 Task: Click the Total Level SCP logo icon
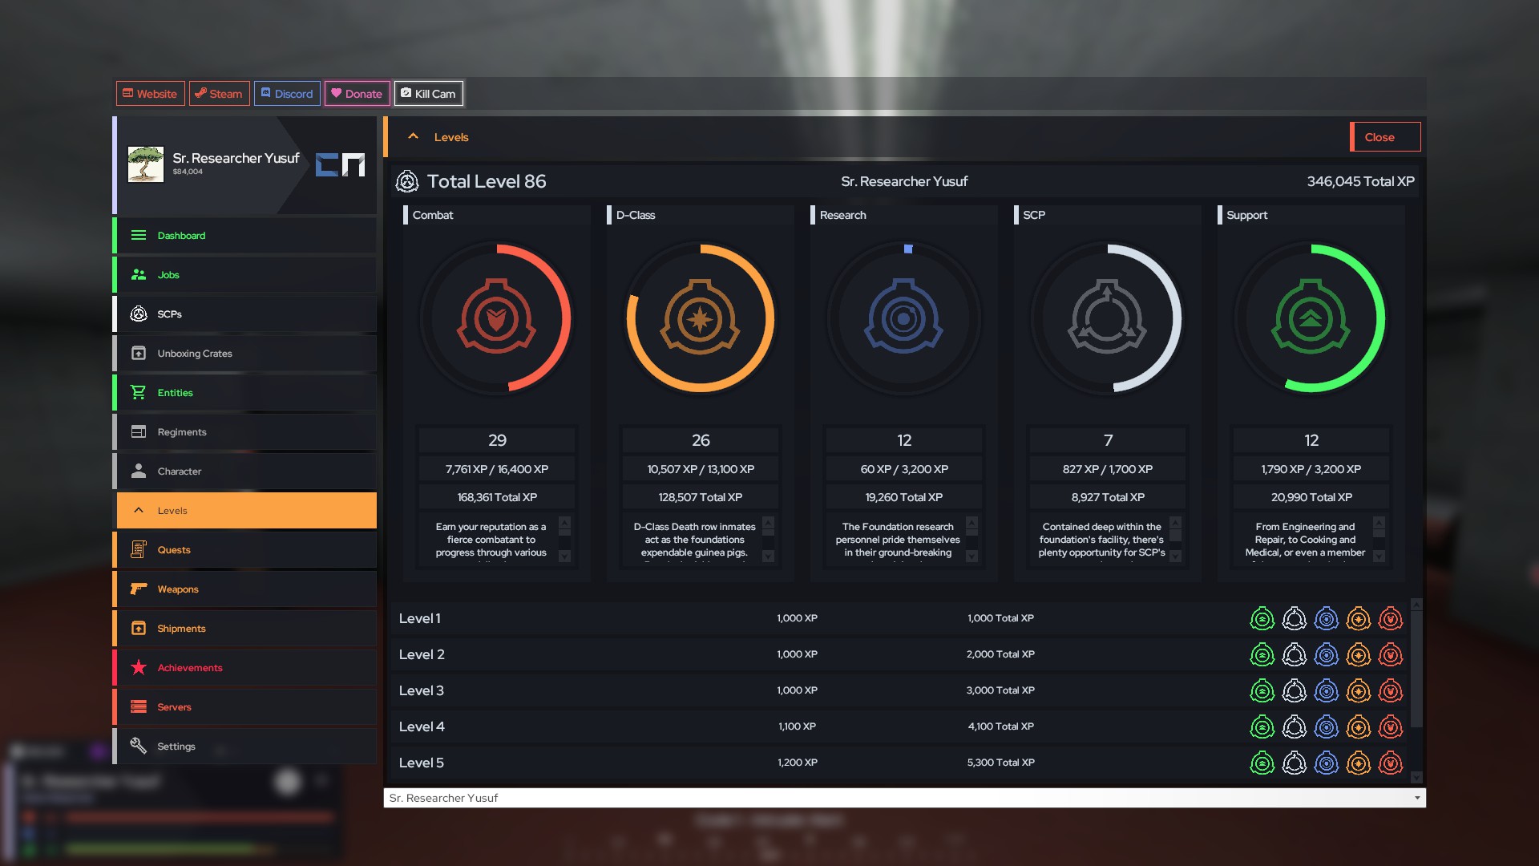(x=407, y=182)
